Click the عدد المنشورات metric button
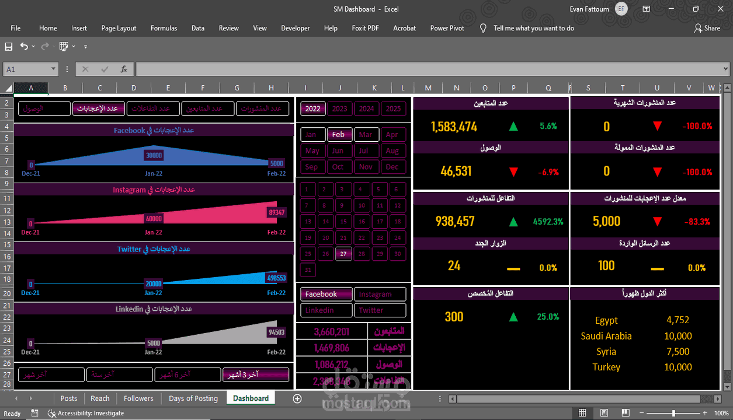733x420 pixels. (x=262, y=108)
